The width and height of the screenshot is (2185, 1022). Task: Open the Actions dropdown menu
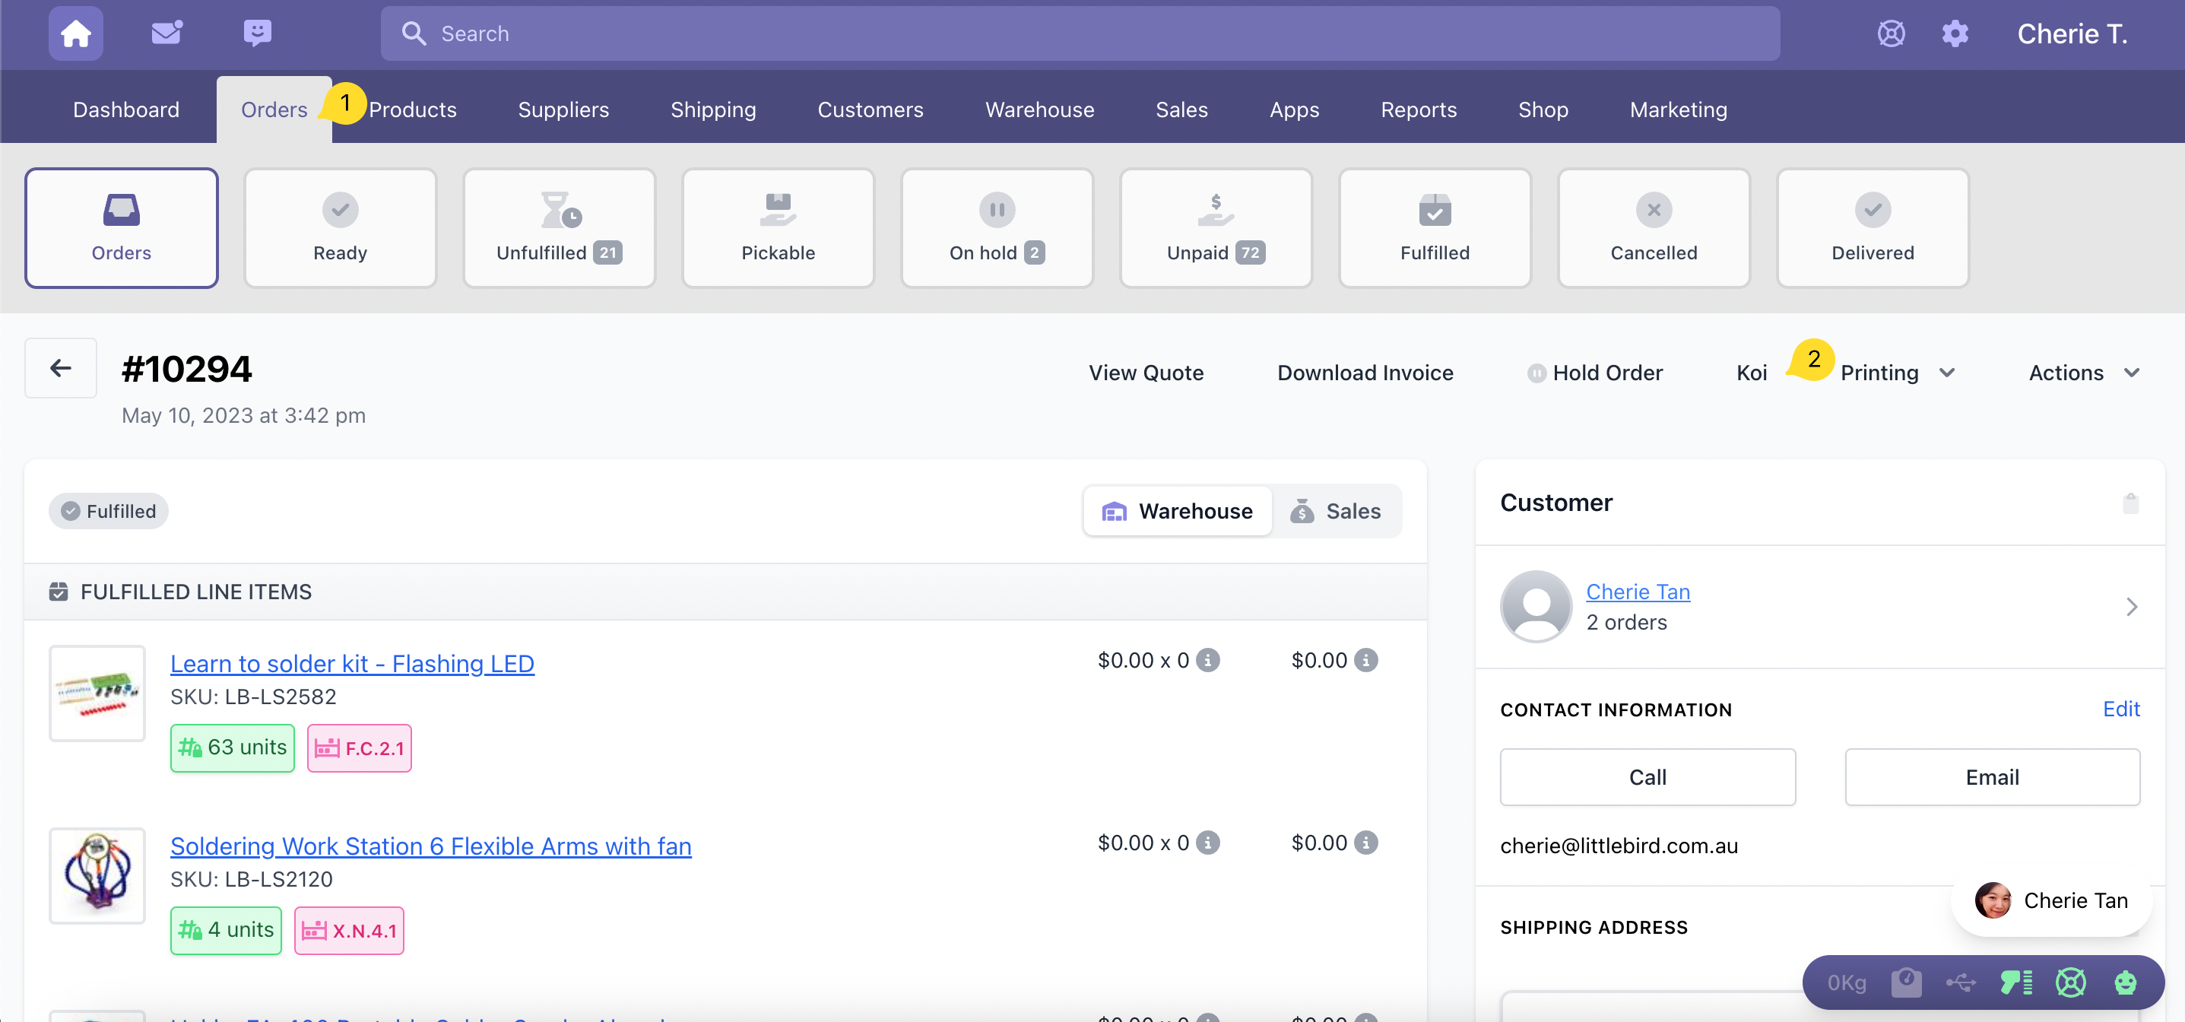click(x=2083, y=373)
